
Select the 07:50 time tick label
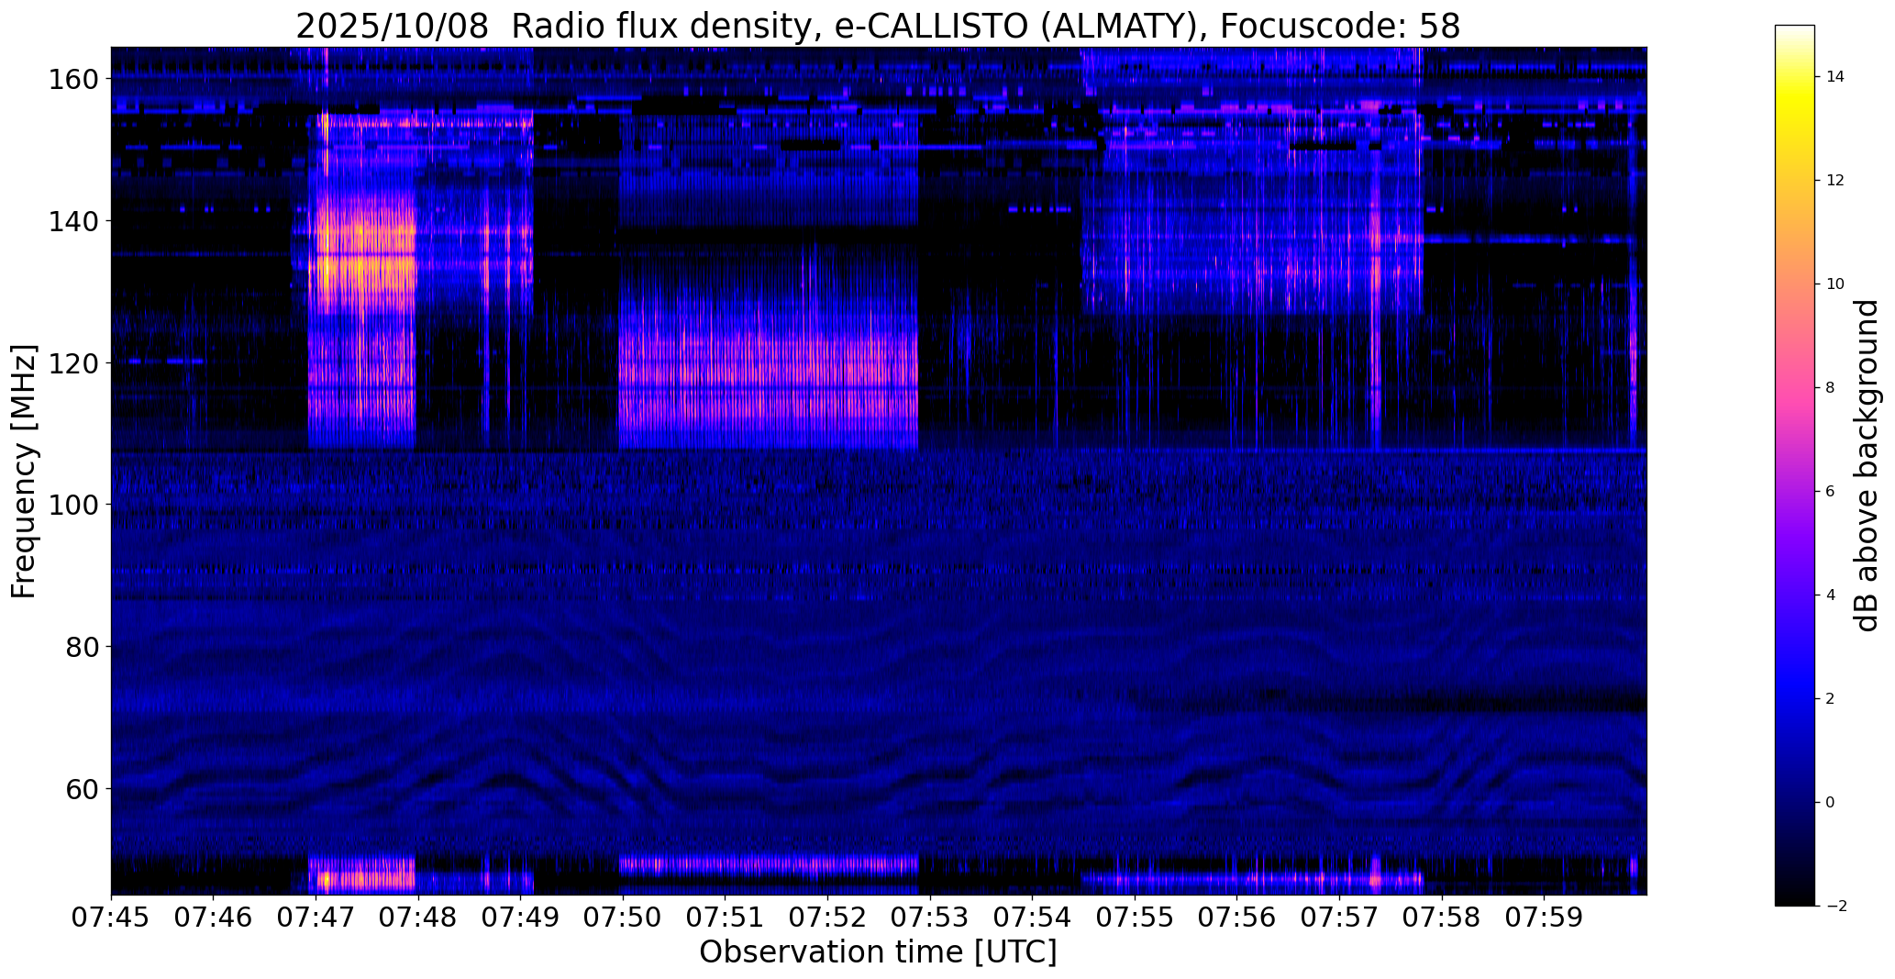(x=623, y=918)
